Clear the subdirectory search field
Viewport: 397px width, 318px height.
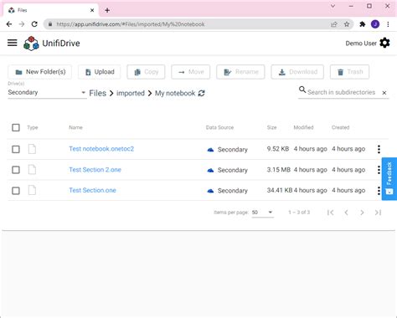pyautogui.click(x=384, y=93)
